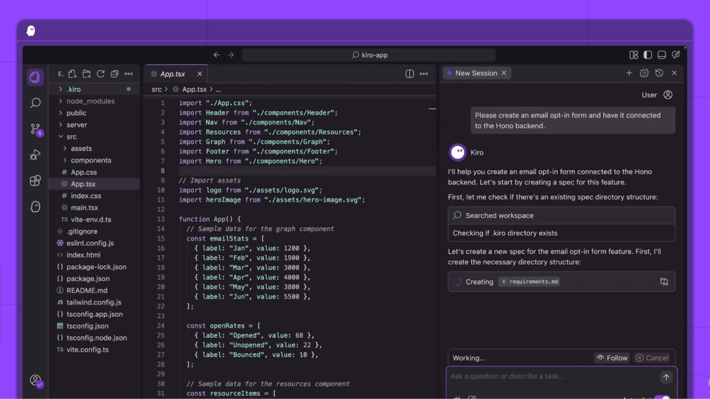Refresh the file explorer
Image resolution: width=710 pixels, height=399 pixels.
101,74
